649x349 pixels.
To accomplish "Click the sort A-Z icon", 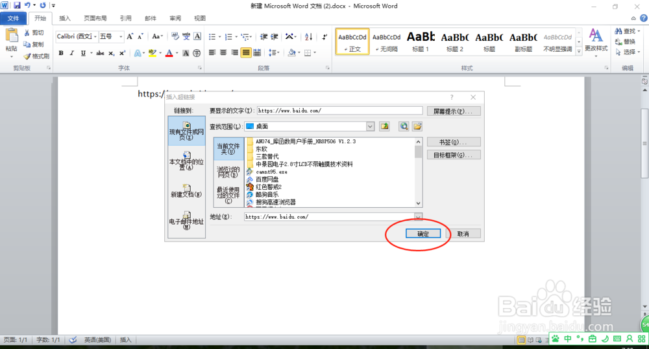I will pyautogui.click(x=308, y=37).
